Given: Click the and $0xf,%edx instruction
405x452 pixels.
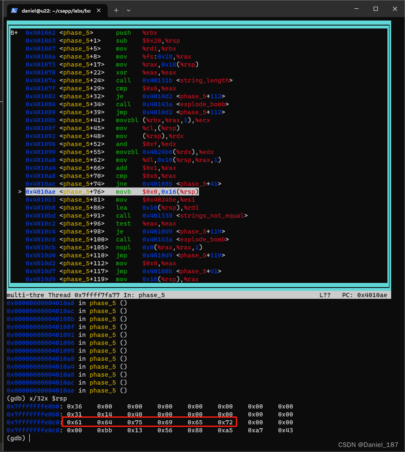Looking at the screenshot, I should click(x=146, y=144).
